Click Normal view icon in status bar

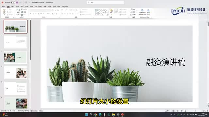tap(173, 111)
